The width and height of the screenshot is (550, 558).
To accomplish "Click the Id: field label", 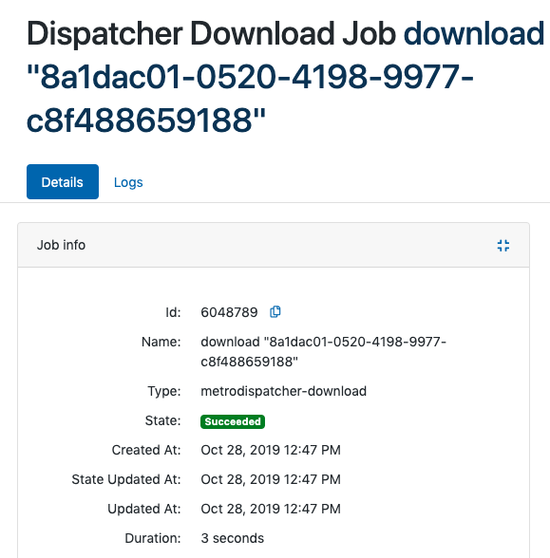I will [x=173, y=312].
